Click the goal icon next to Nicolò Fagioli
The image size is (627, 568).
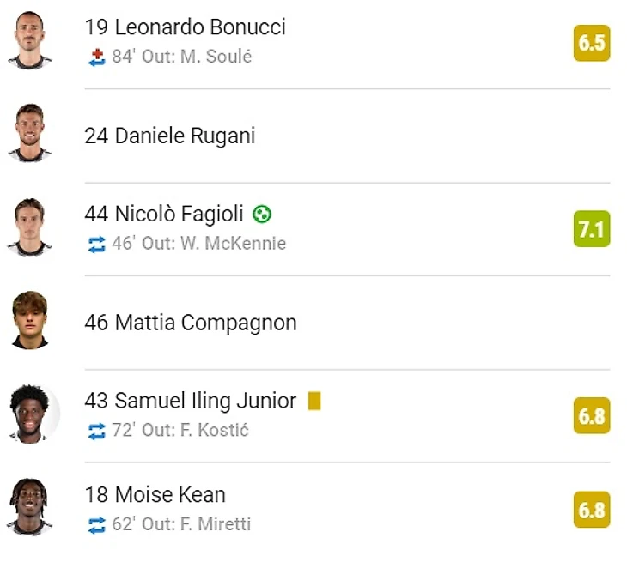coord(262,214)
